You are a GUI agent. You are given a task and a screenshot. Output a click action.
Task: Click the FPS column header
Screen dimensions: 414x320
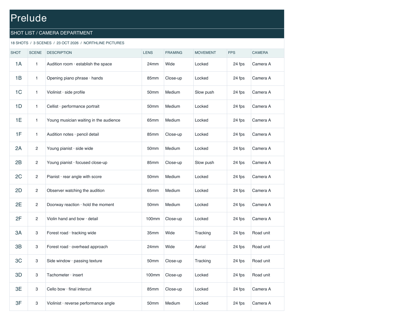(232, 53)
